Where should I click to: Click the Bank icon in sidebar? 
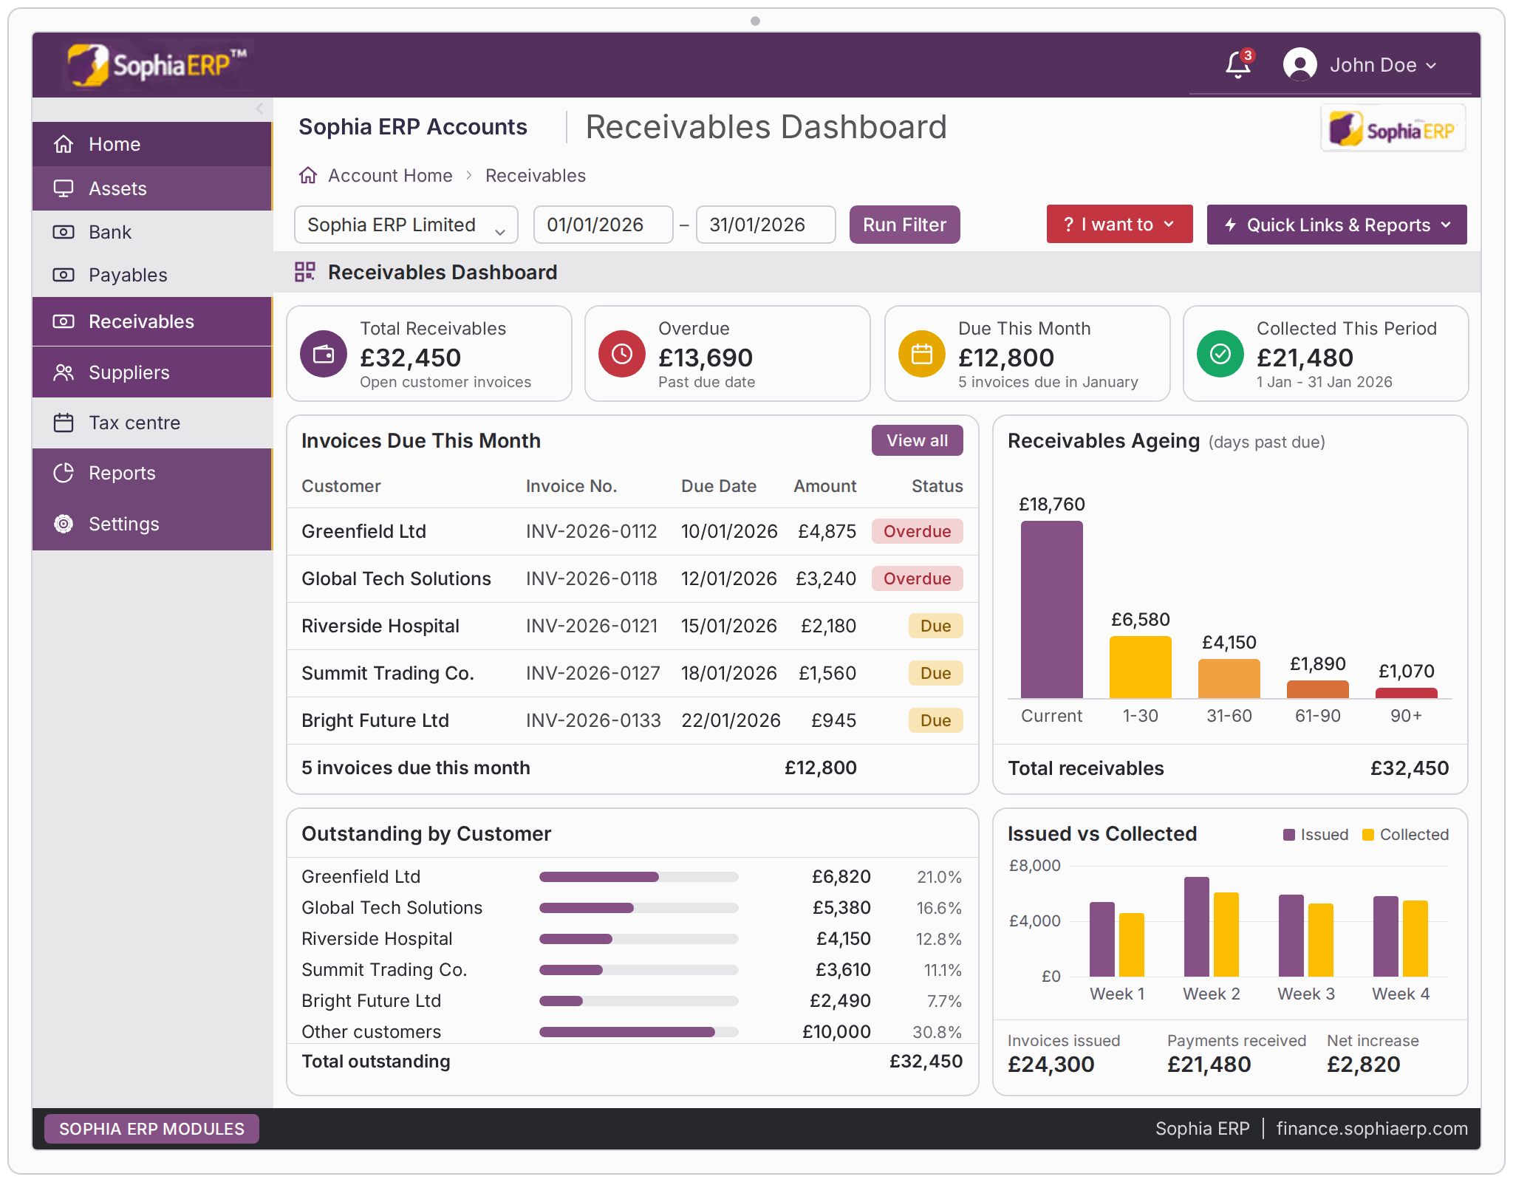click(64, 232)
